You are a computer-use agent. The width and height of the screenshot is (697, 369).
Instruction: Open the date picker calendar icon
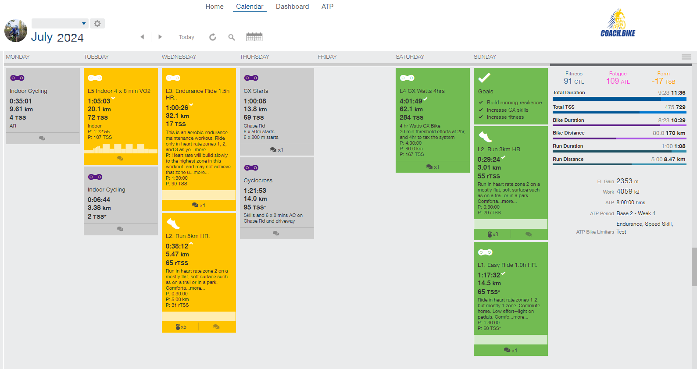254,37
